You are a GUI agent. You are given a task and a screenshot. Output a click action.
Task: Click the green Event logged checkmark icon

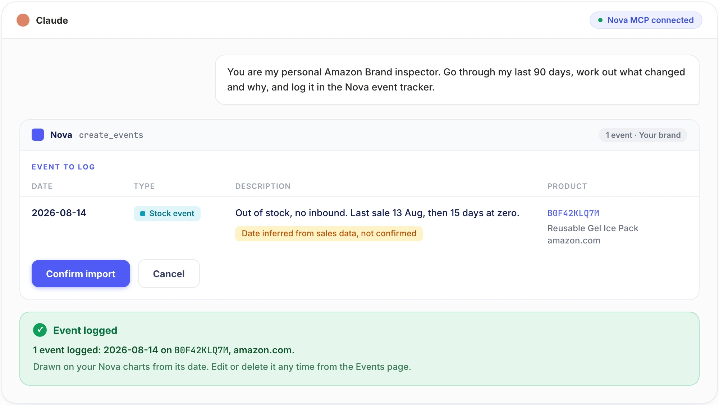[x=40, y=330]
